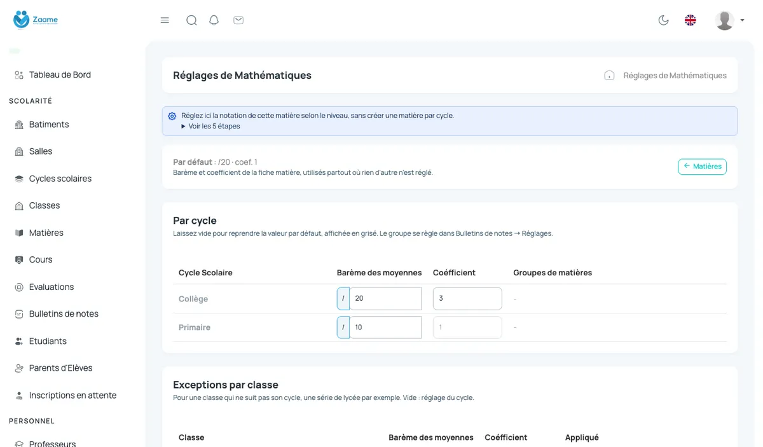Edit the Collège coefficient field

coord(467,299)
